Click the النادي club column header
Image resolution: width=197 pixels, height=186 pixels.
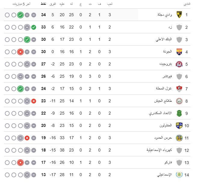pos(187,4)
